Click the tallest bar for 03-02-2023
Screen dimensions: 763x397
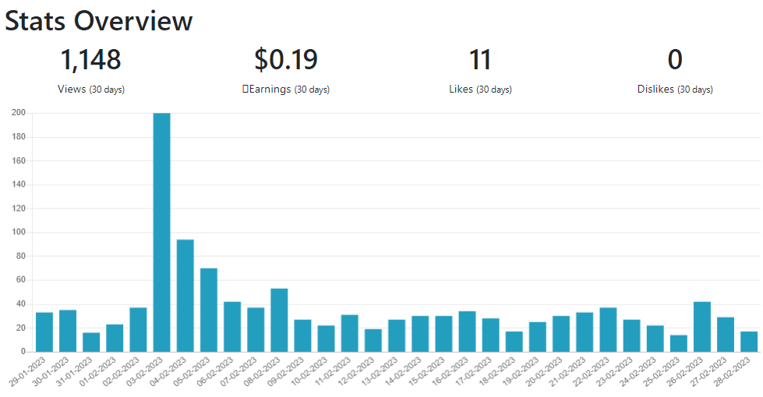click(x=161, y=232)
